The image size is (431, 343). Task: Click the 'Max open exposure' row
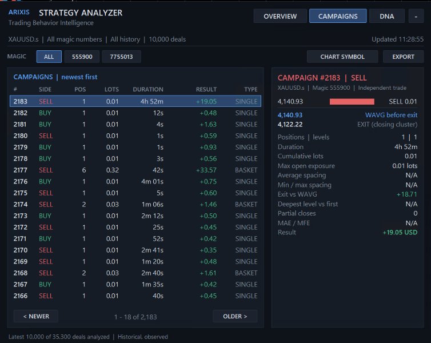click(x=348, y=166)
